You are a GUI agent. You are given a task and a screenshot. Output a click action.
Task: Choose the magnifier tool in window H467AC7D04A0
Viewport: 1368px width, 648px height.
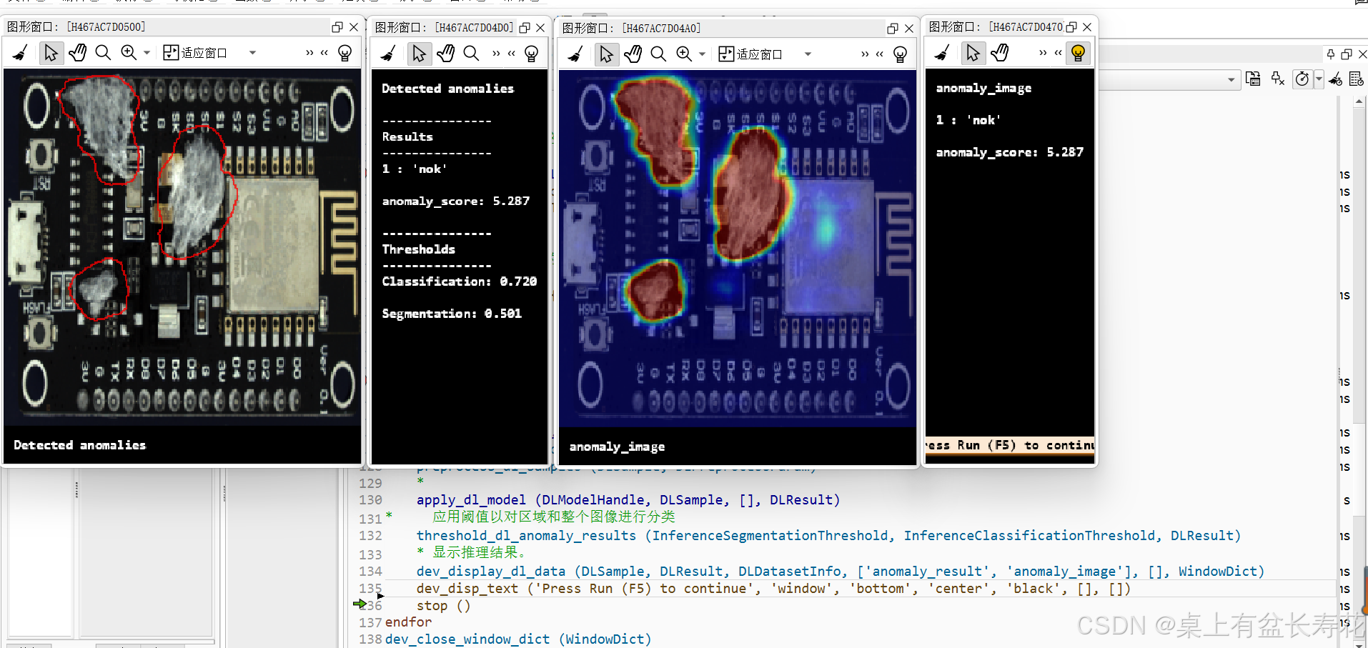[658, 54]
